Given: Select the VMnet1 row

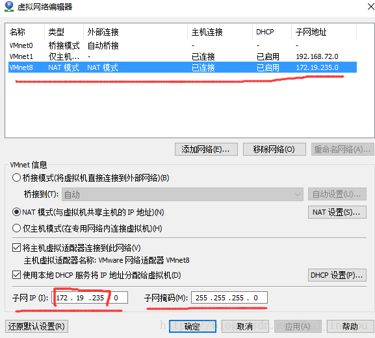Looking at the screenshot, I should click(x=183, y=56).
